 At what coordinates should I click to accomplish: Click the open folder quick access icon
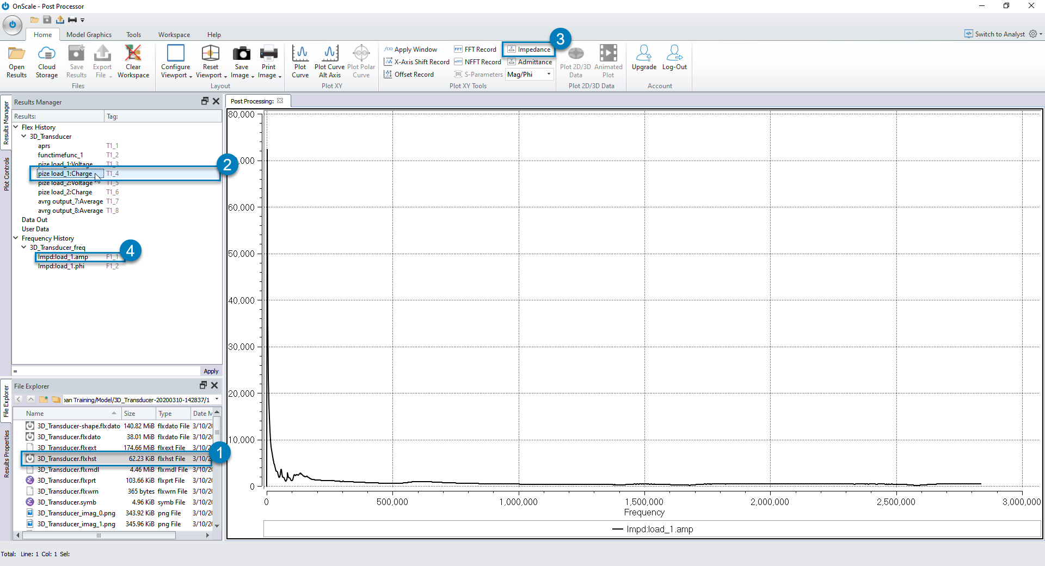(34, 20)
